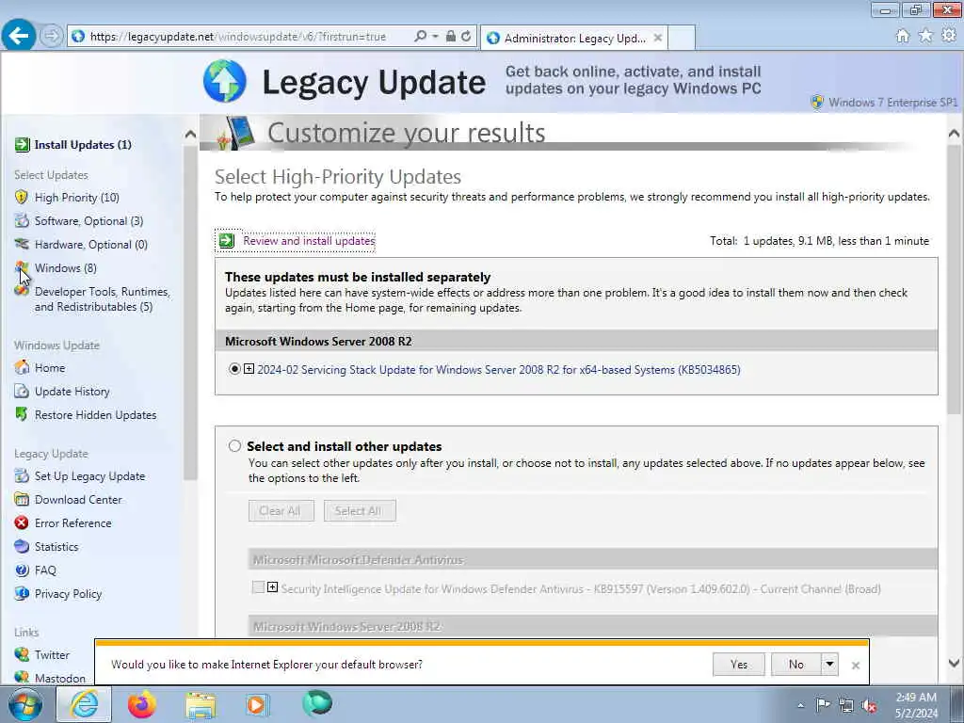Click the address bar search magnifier icon
This screenshot has width=964, height=723.
pyautogui.click(x=421, y=37)
